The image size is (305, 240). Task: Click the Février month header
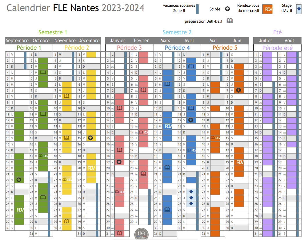[141, 41]
